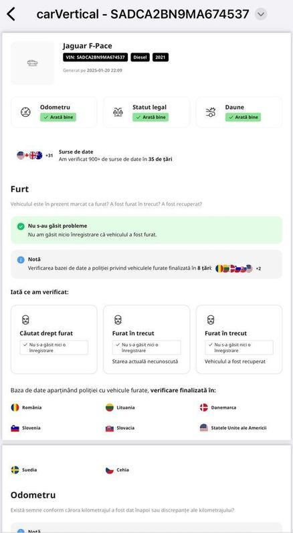Viewport: 293px width, 533px height.
Task: Expand the +2 more countries indicator
Action: [259, 269]
